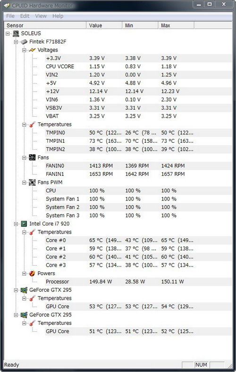The image size is (236, 372).
Task: Click the first GeForce GTX 295 card icon
Action: (24, 290)
